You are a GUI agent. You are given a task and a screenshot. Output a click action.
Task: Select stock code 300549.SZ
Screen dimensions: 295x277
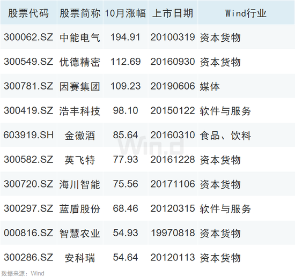pyautogui.click(x=28, y=62)
